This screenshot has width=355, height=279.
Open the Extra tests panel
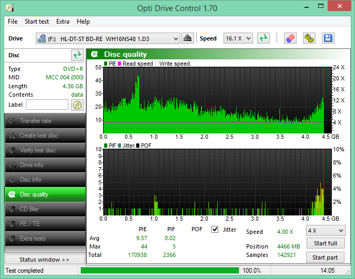click(45, 239)
